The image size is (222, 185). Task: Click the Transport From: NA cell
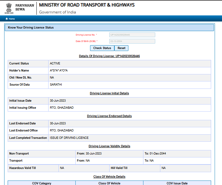click(109, 161)
